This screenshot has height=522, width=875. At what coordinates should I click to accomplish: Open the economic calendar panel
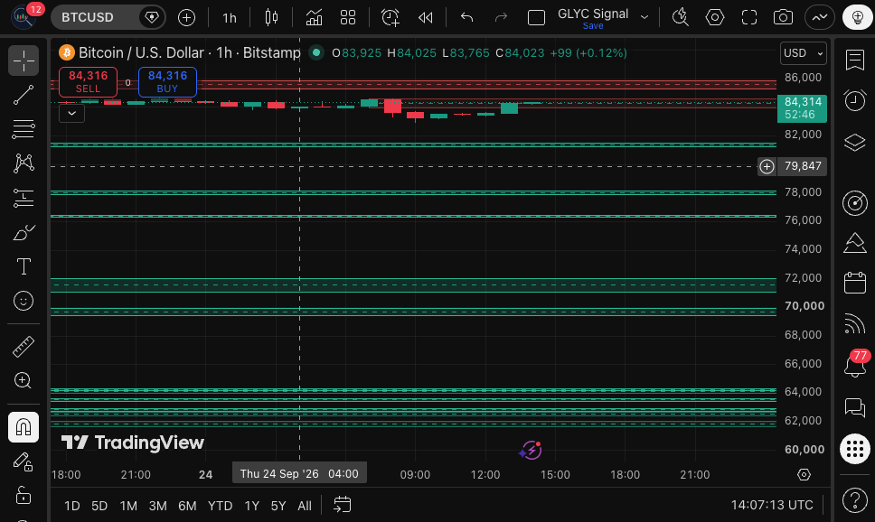click(855, 282)
